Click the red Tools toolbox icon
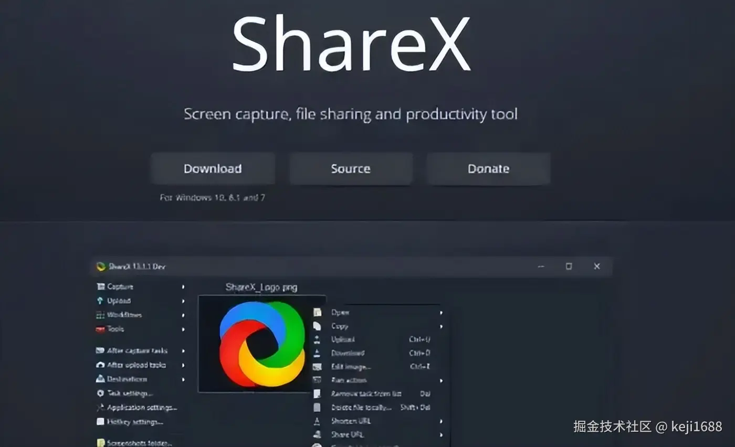 (x=100, y=329)
